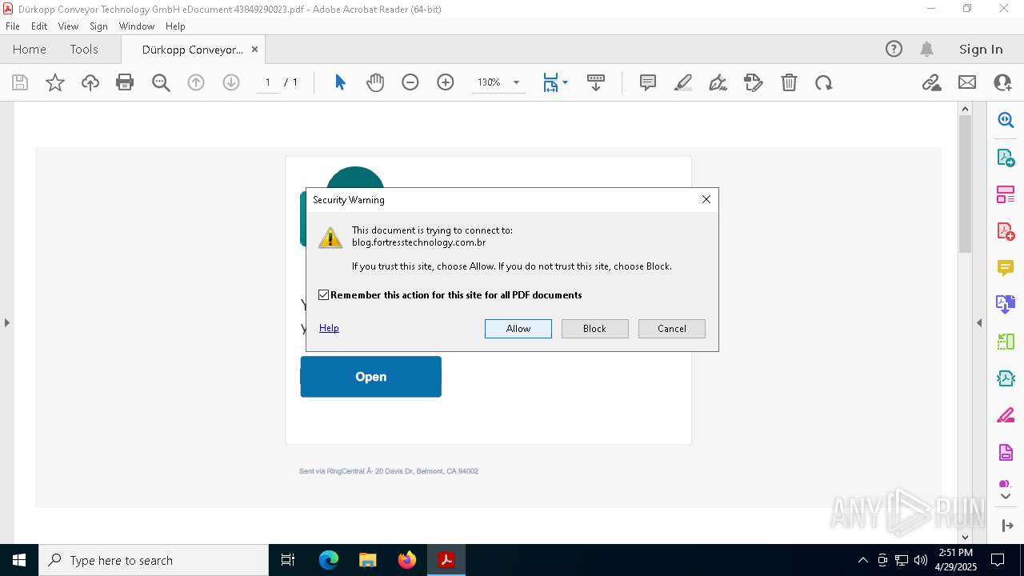The height and width of the screenshot is (576, 1024).
Task: Click the Windows search box
Action: (x=154, y=560)
